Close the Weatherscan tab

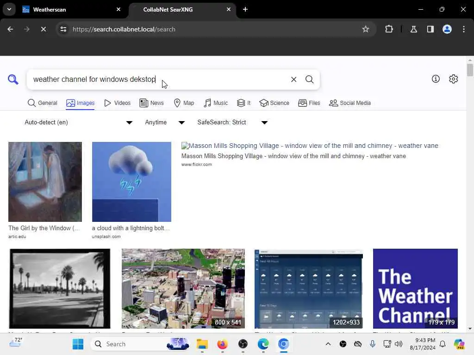[118, 9]
